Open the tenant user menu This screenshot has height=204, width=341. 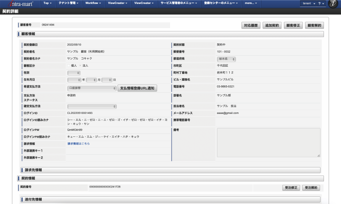click(308, 3)
